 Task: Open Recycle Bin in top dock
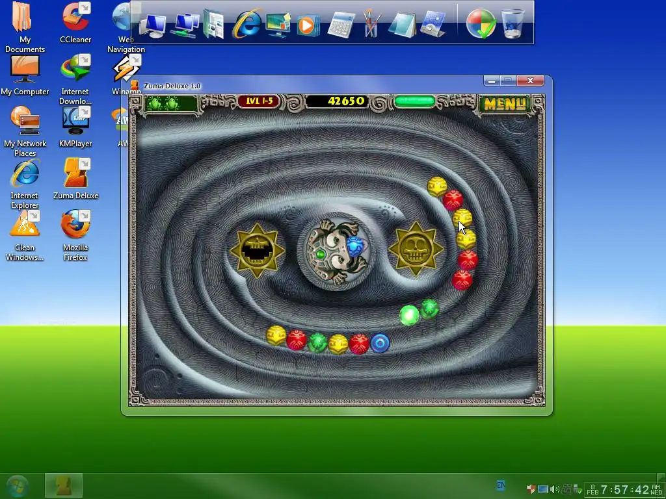tap(513, 23)
